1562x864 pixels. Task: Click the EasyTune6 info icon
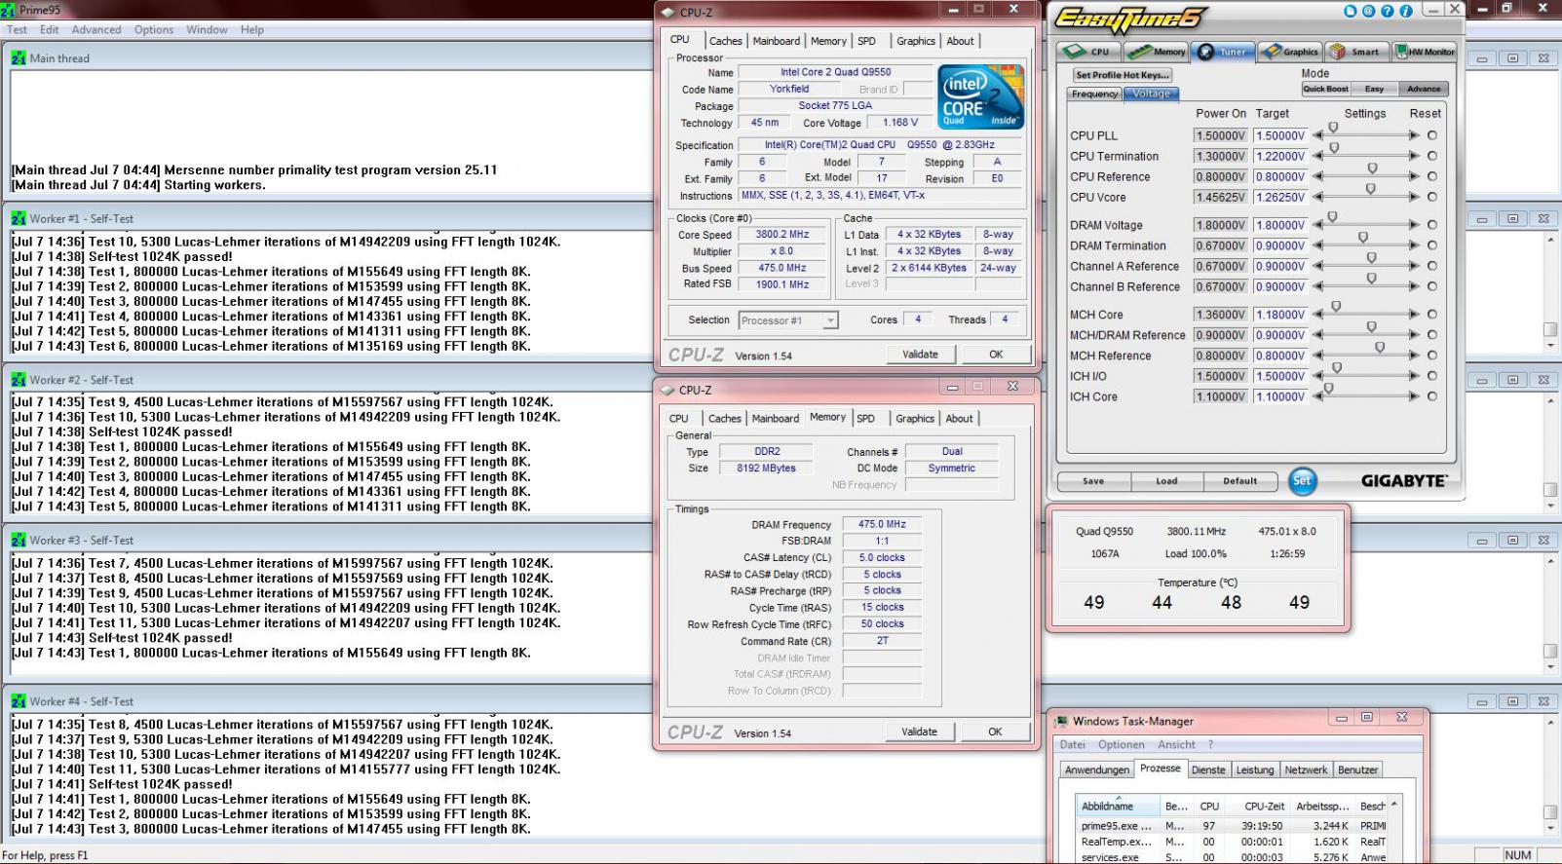coord(1406,11)
